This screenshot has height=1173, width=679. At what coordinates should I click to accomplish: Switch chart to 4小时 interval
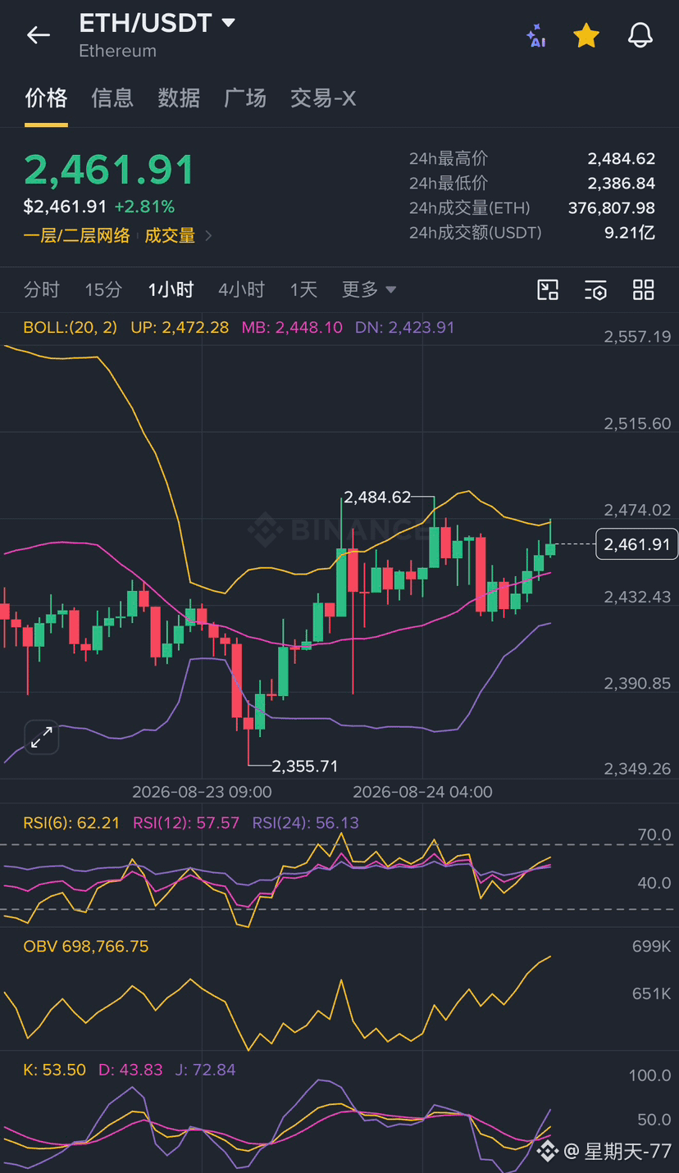tap(242, 289)
